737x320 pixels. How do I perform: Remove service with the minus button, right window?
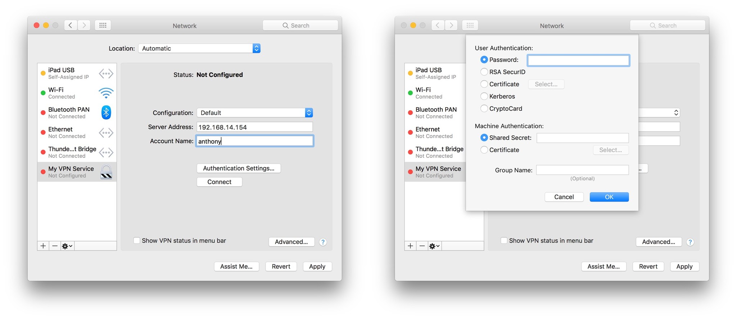click(x=422, y=246)
